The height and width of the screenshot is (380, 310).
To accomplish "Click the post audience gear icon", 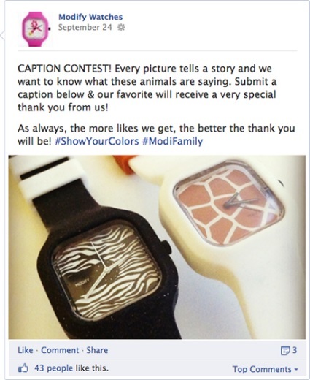I will [x=121, y=27].
